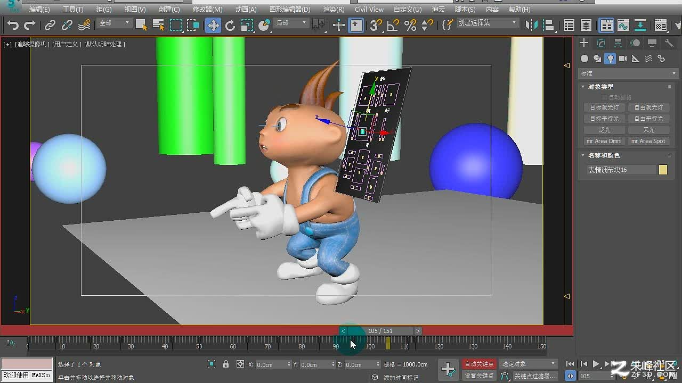Viewport: 682px width, 383px height.
Task: Open the reference coordinate dropdown showing 局部
Action: pyautogui.click(x=291, y=23)
